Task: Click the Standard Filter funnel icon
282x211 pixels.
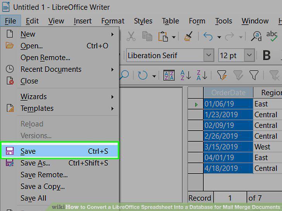Action: click(x=254, y=75)
